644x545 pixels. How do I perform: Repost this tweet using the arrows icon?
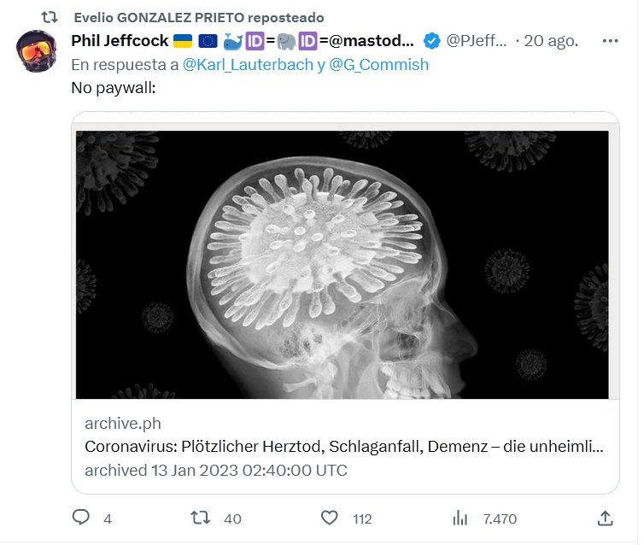[x=200, y=518]
